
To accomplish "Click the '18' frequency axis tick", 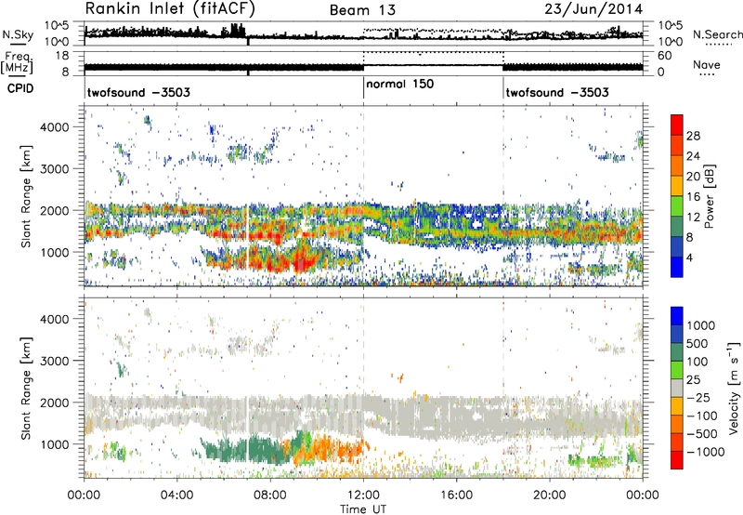I will pos(61,56).
